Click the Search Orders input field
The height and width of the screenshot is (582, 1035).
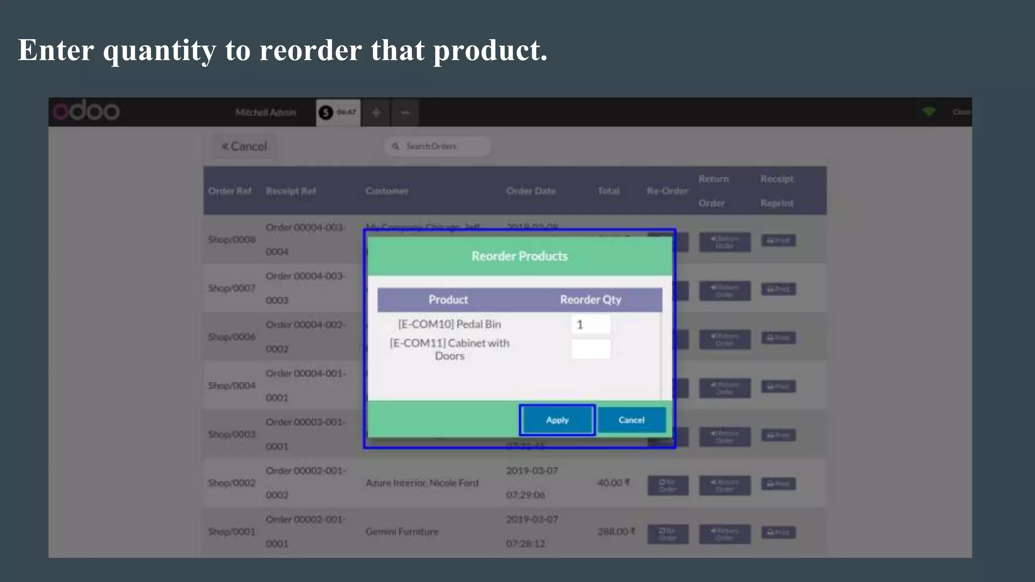coord(437,146)
